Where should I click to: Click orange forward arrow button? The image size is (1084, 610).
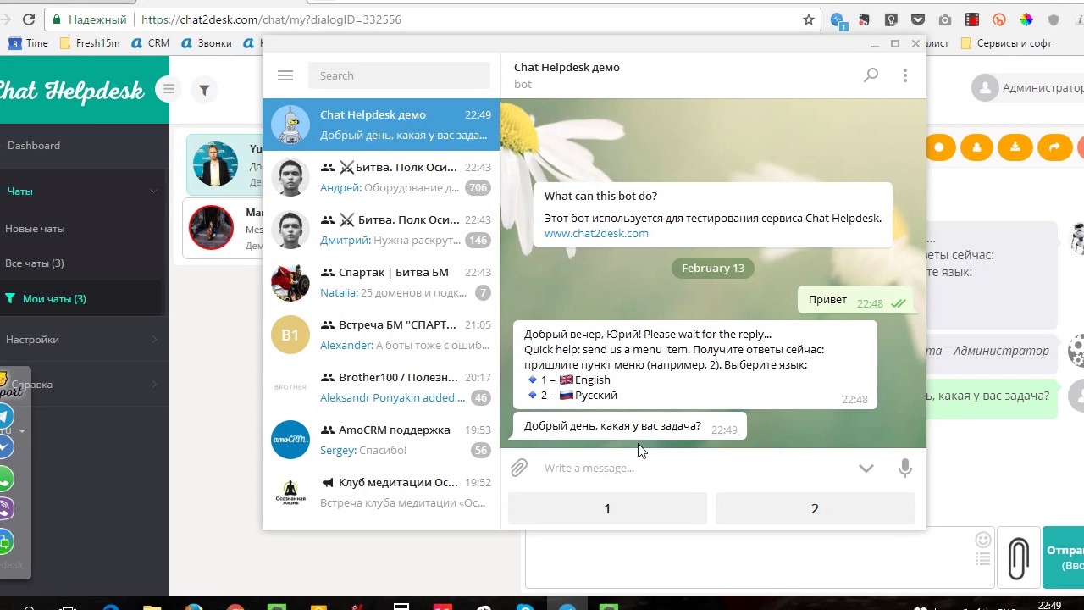click(x=1054, y=147)
